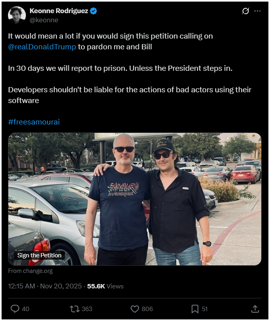Click the reply comment icon
This screenshot has width=270, height=321.
coord(15,309)
